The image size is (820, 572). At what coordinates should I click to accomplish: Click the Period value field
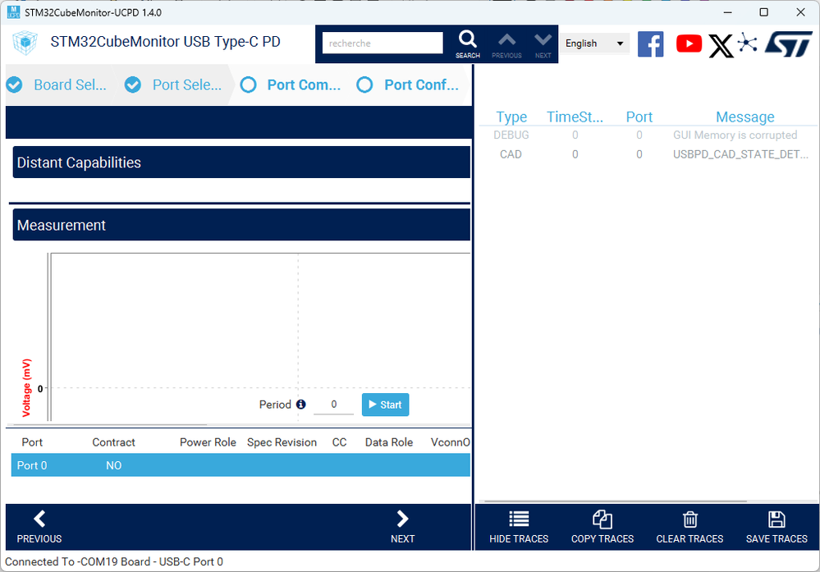click(333, 404)
